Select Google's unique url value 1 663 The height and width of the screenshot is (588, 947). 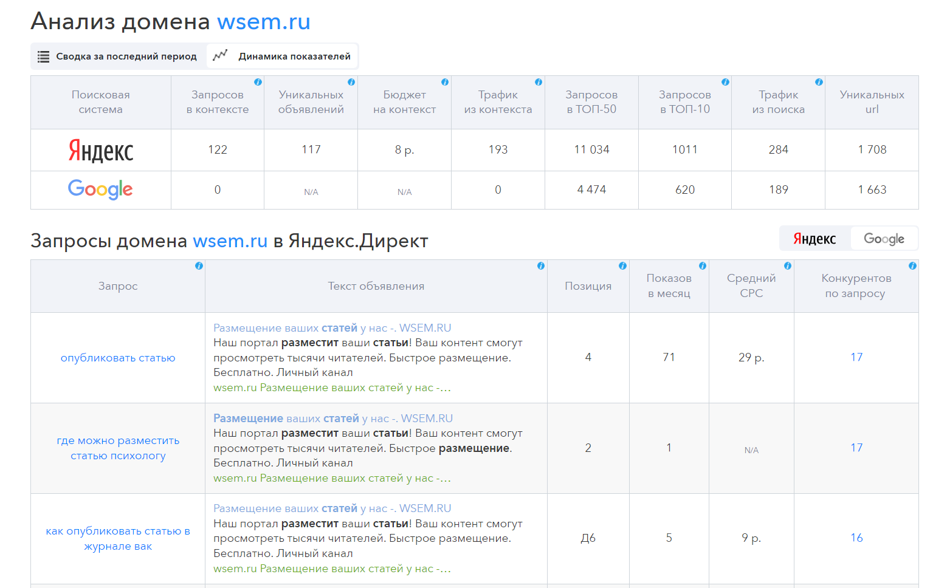(x=872, y=190)
